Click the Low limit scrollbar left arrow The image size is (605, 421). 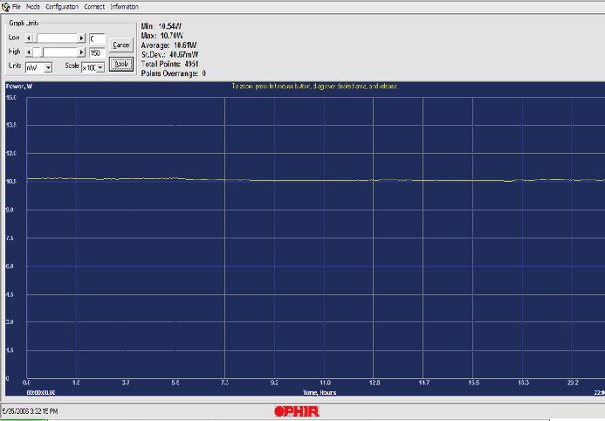[x=29, y=38]
